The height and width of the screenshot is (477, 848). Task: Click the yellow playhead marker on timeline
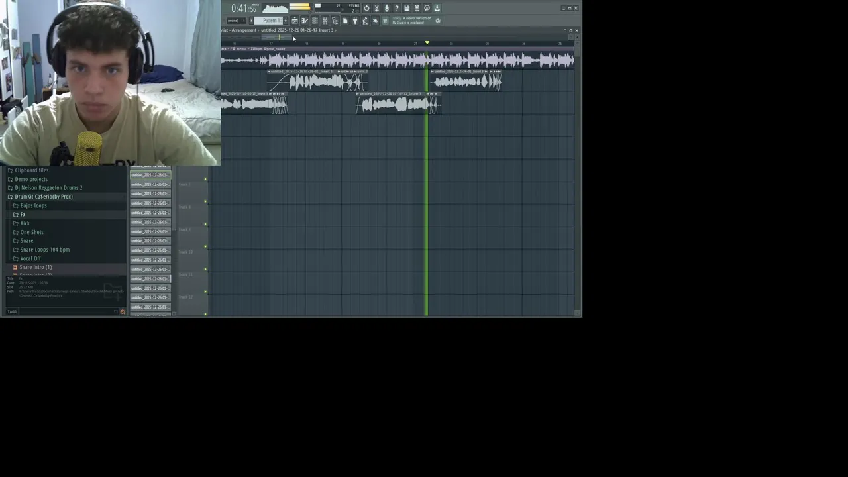pyautogui.click(x=427, y=43)
